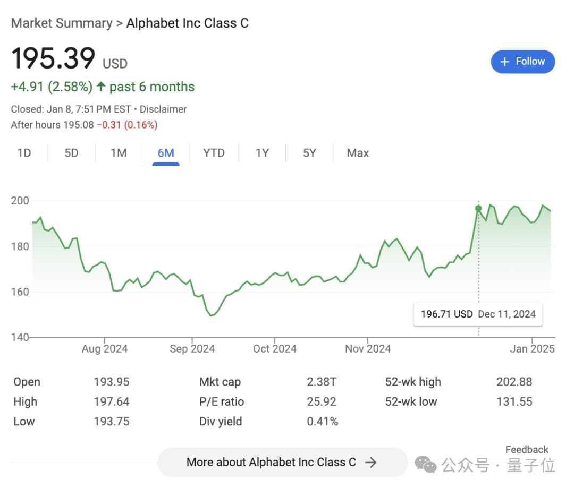
Task: Click the Dec 11 data point marker
Action: pos(478,208)
